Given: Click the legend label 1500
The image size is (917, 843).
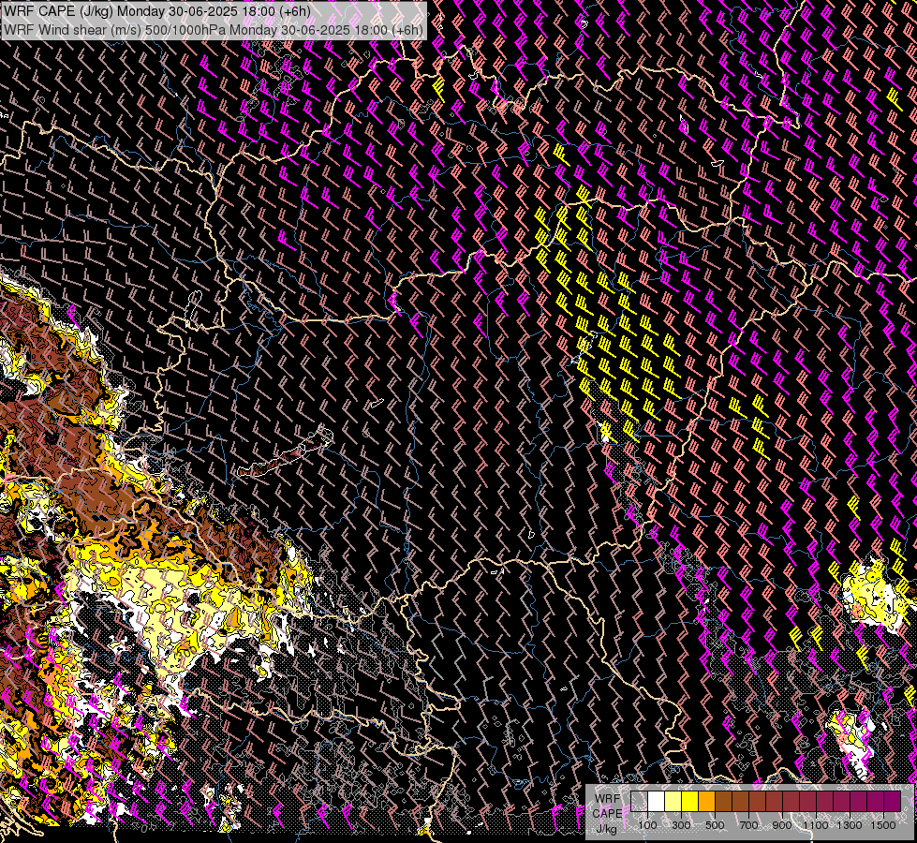Looking at the screenshot, I should pos(883,825).
